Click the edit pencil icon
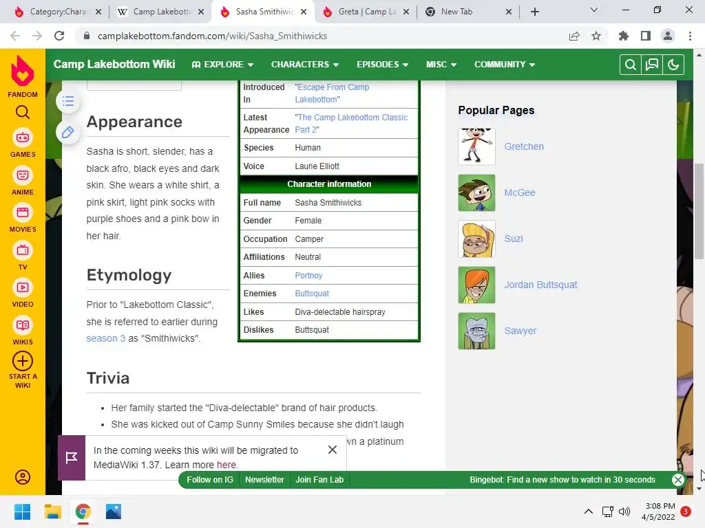This screenshot has width=705, height=528. click(68, 132)
